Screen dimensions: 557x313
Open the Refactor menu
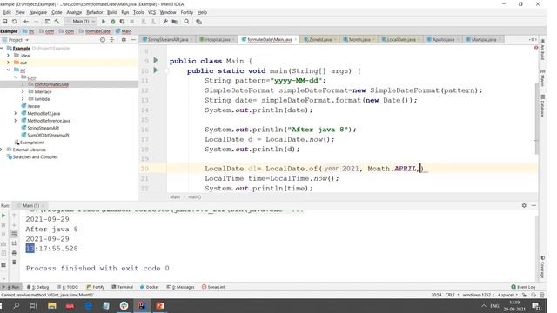coord(95,12)
